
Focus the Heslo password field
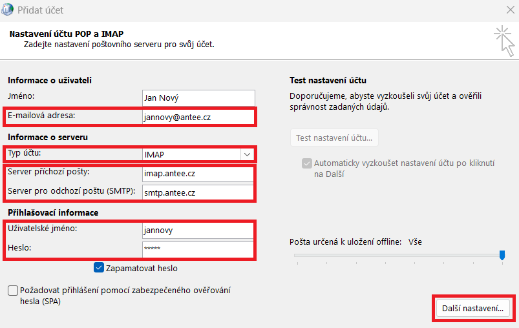click(198, 249)
